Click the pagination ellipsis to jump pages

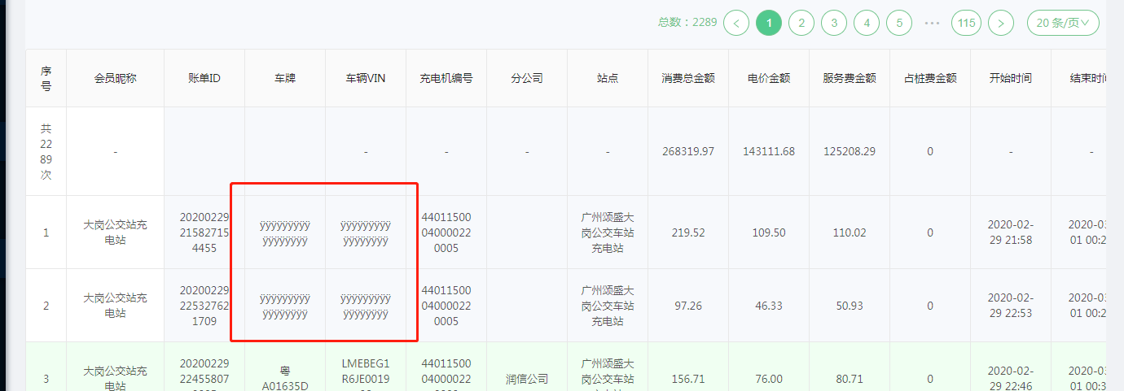tap(933, 23)
